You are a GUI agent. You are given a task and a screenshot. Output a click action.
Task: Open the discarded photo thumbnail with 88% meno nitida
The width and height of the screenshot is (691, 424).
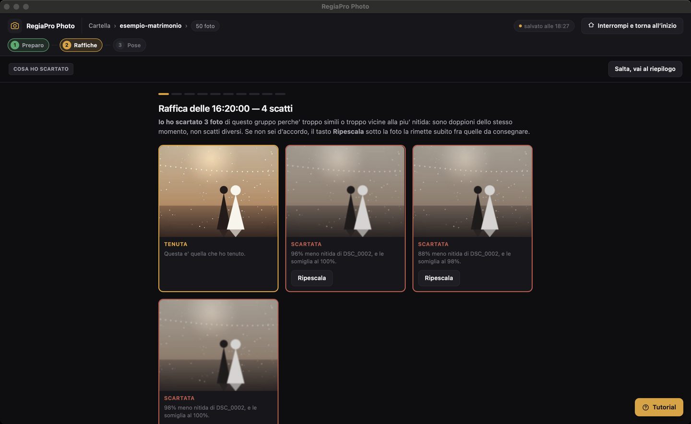point(473,191)
